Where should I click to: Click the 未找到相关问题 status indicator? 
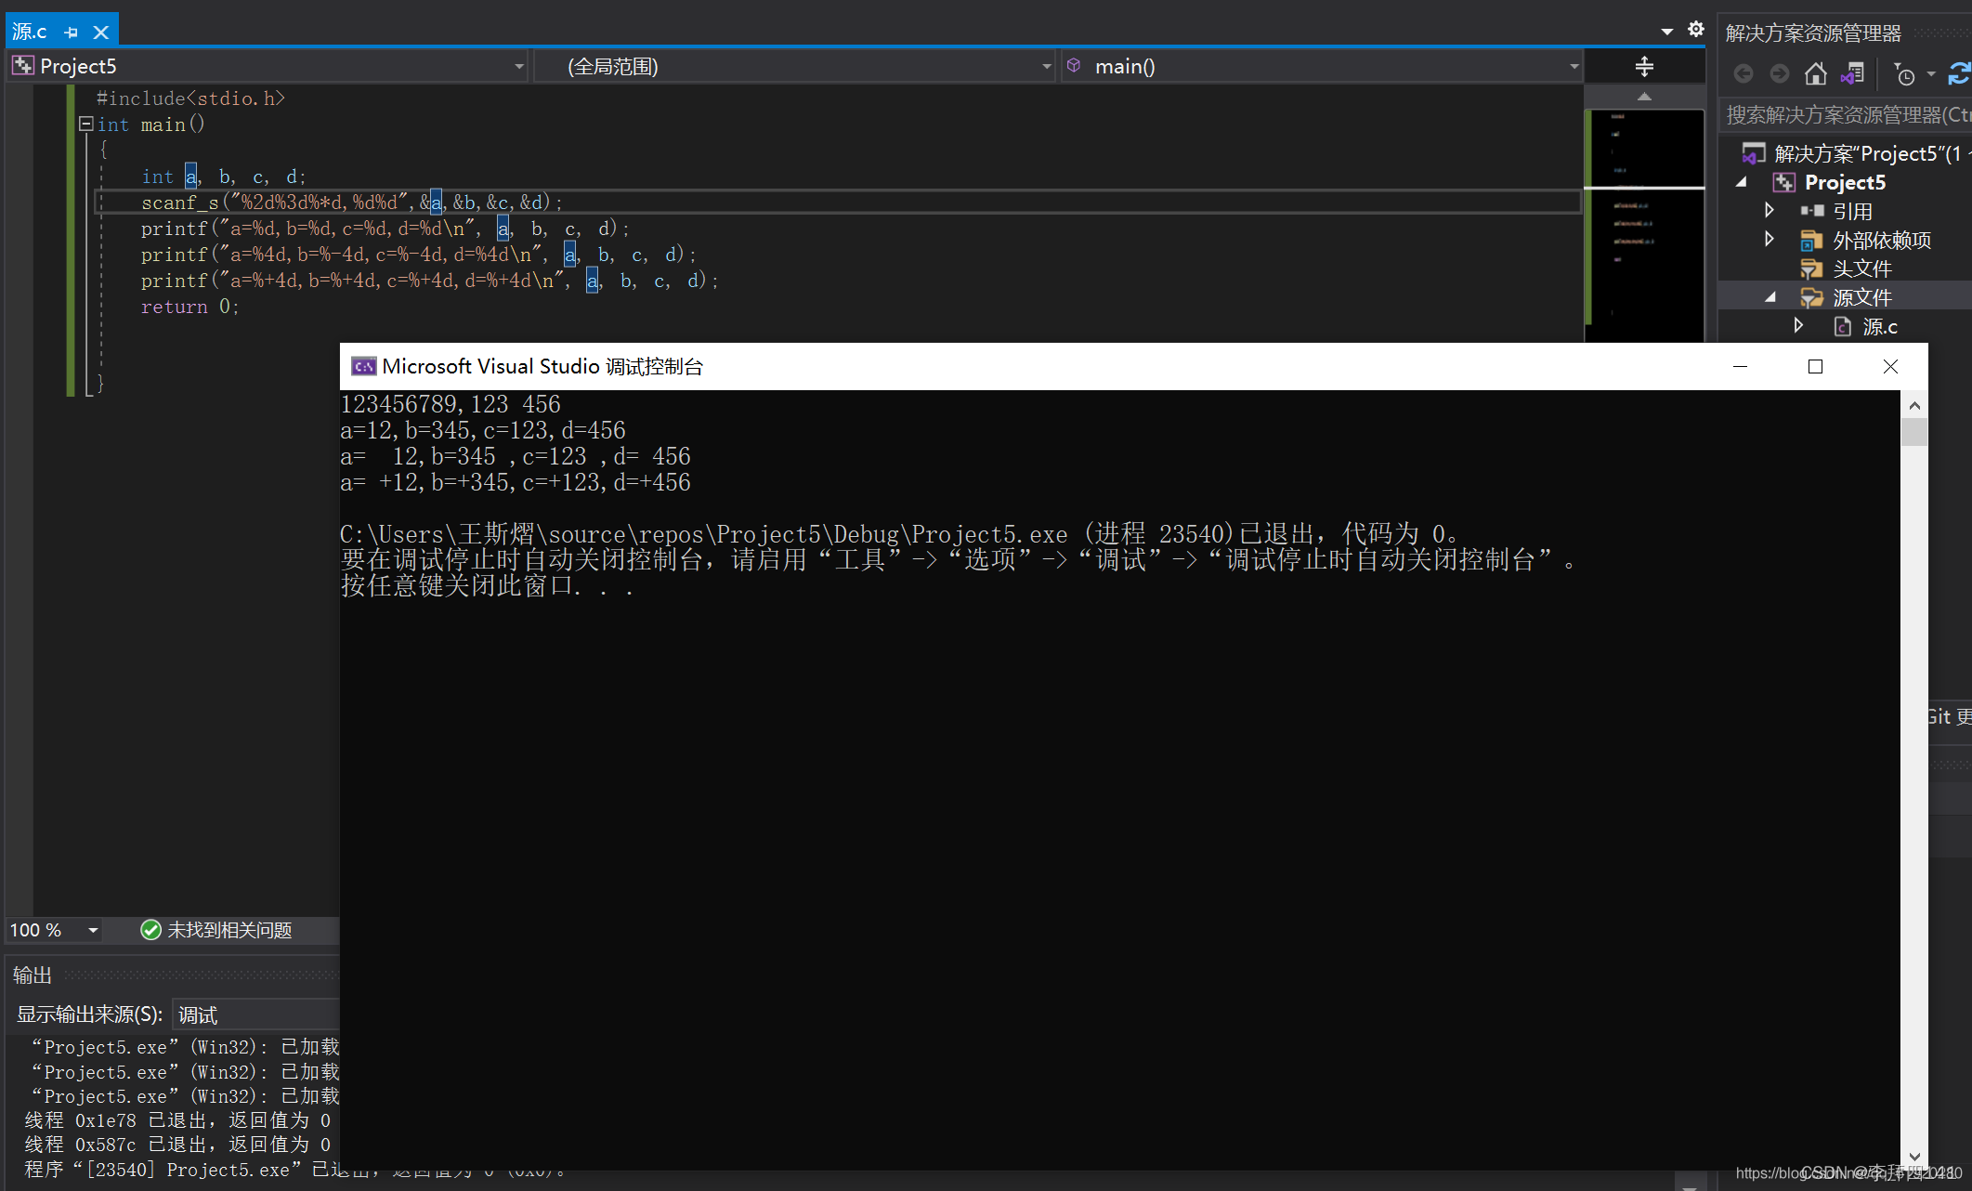216,930
